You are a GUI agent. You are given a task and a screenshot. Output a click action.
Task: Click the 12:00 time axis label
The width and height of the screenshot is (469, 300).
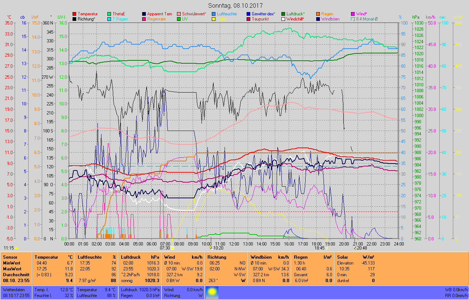pyautogui.click(x=234, y=244)
